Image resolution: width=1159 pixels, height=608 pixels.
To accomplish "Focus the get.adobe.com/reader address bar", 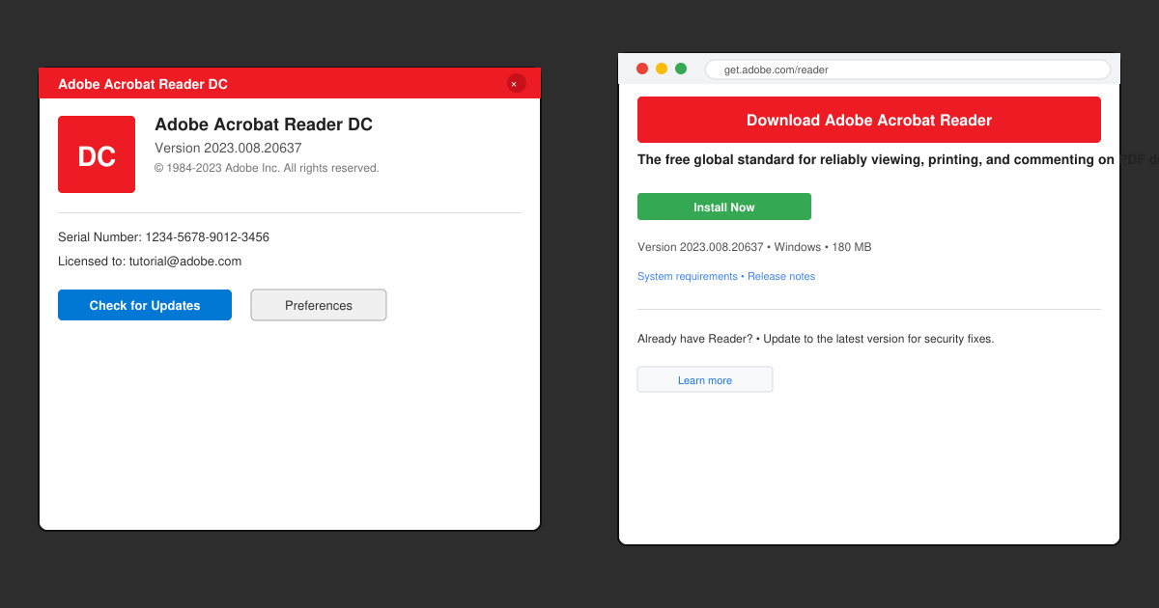I will pyautogui.click(x=908, y=69).
